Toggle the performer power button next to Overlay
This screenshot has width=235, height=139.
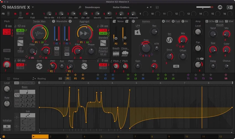(x=34, y=83)
